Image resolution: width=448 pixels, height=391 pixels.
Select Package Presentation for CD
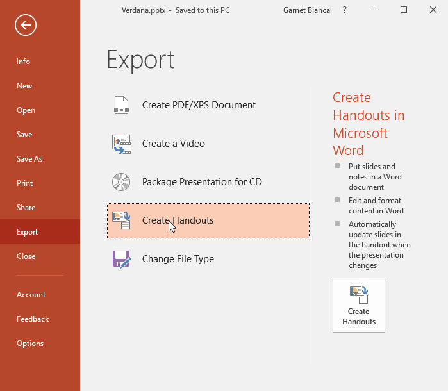208,182
